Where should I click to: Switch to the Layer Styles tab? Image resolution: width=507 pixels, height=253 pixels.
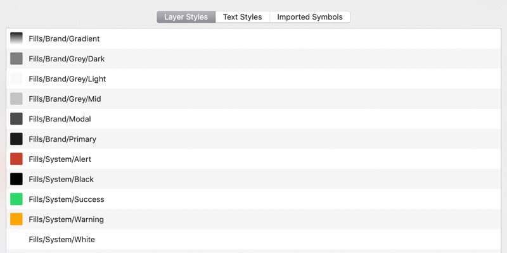[186, 17]
